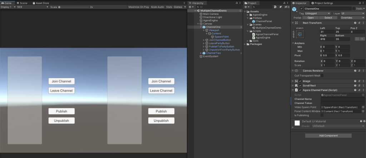Open ChannelOne prefab arrow in Hierarchy
Viewport: 366px width, 158px height.
pyautogui.click(x=241, y=27)
